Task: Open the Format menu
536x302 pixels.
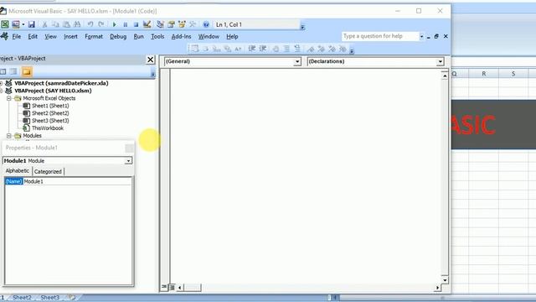Action: (x=94, y=36)
